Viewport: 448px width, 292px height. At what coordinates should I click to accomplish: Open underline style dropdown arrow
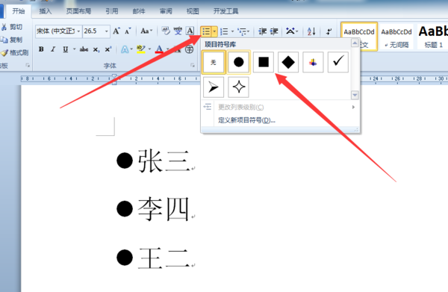[x=74, y=49]
